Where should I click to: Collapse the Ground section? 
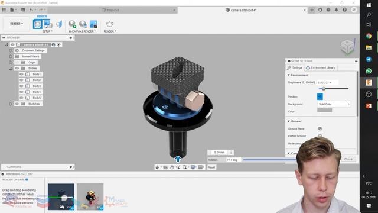click(x=289, y=121)
